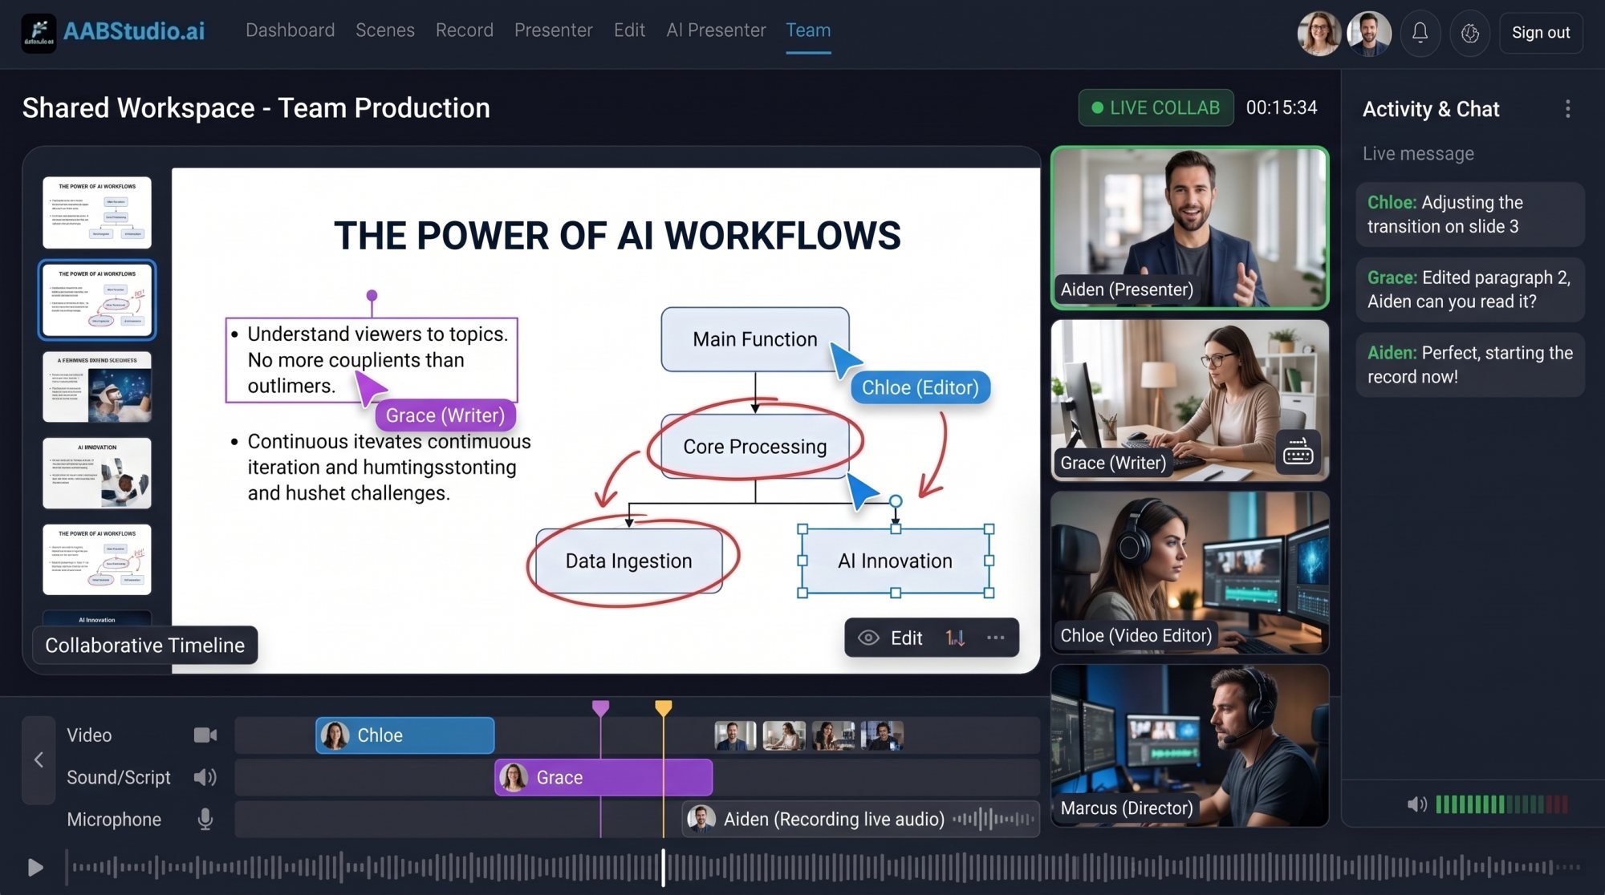
Task: Select the first slide thumbnail
Action: point(97,213)
